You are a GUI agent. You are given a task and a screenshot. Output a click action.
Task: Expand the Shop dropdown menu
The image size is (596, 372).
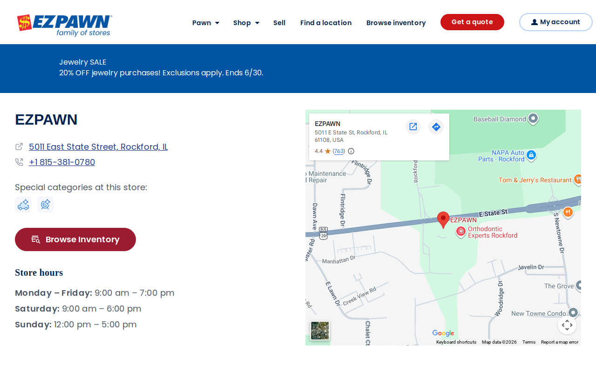pyautogui.click(x=246, y=22)
